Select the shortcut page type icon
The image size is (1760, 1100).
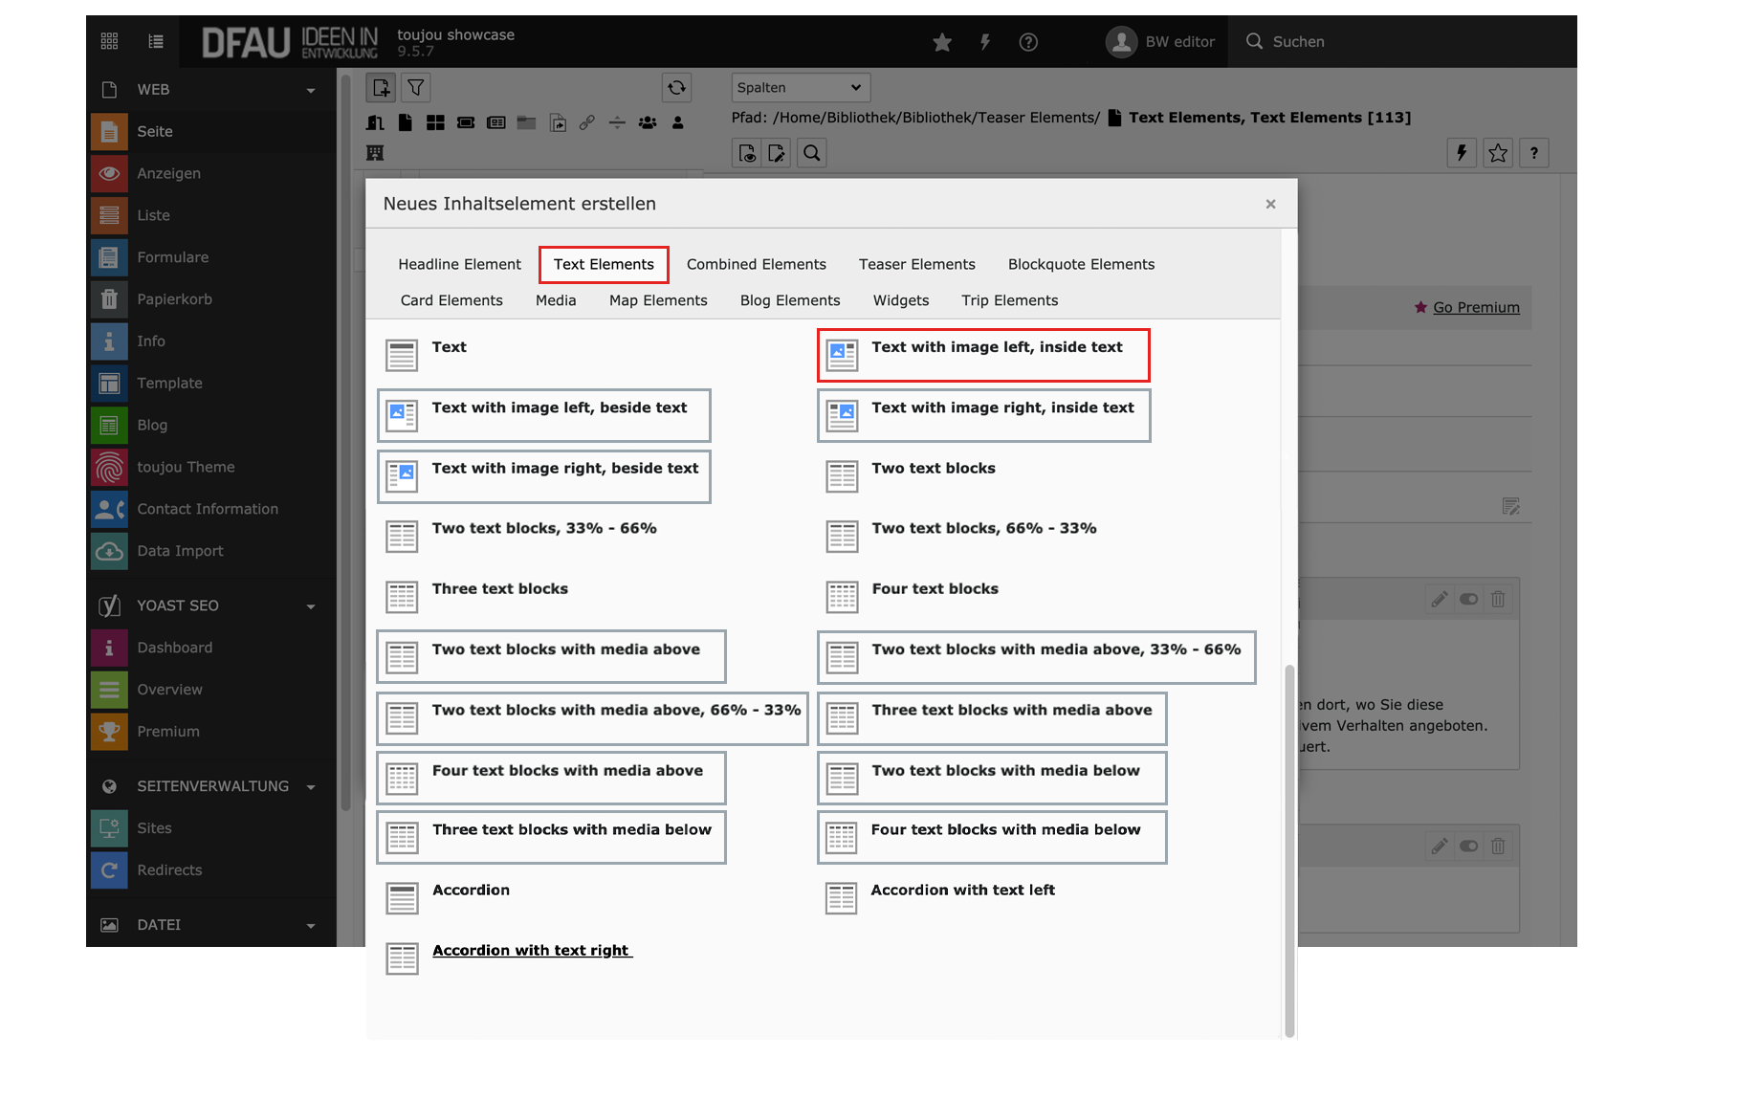559,122
